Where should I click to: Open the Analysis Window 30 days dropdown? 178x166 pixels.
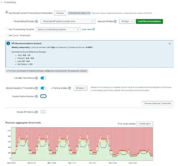point(127,21)
